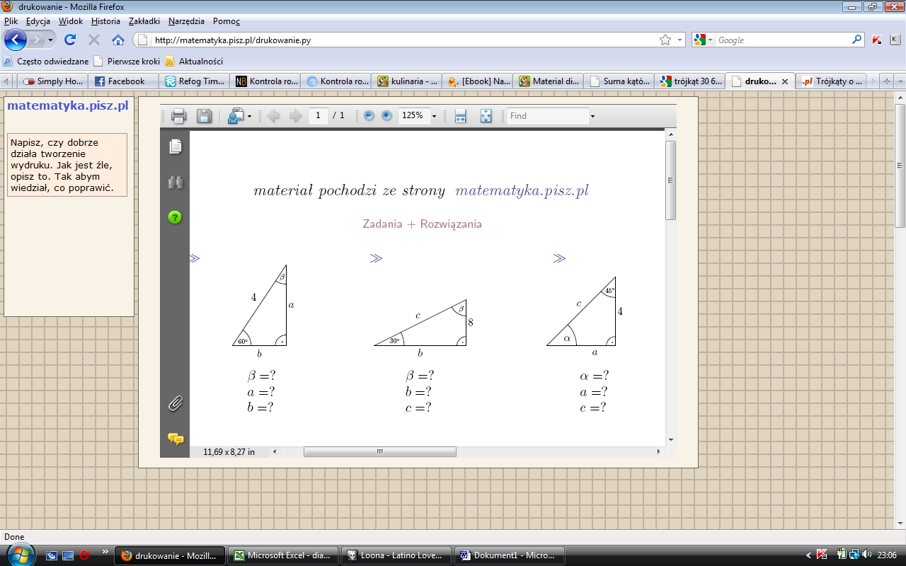The width and height of the screenshot is (906, 566).
Task: Open the page thumbnails panel icon
Action: tap(175, 146)
